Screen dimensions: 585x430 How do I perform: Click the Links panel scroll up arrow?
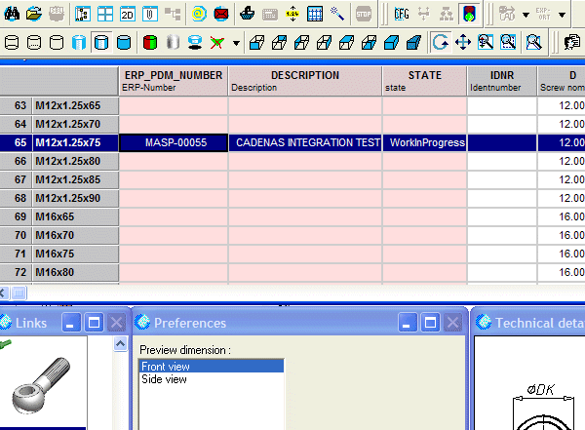point(120,344)
